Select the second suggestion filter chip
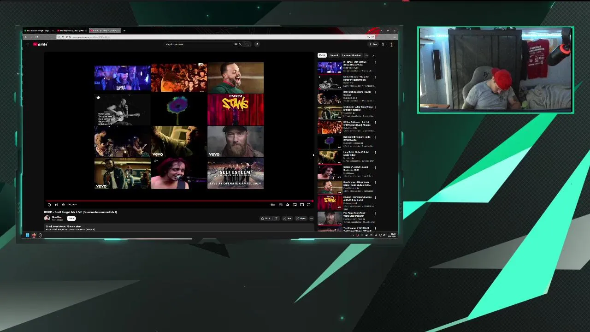Viewport: 590px width, 332px height. point(334,55)
